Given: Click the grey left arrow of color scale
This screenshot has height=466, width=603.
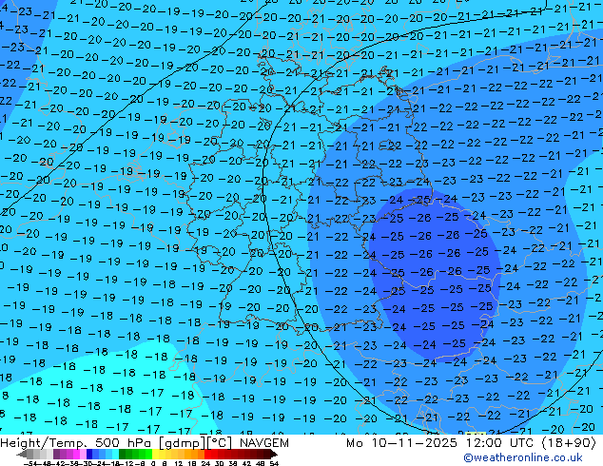Looking at the screenshot, I should click(x=22, y=454).
